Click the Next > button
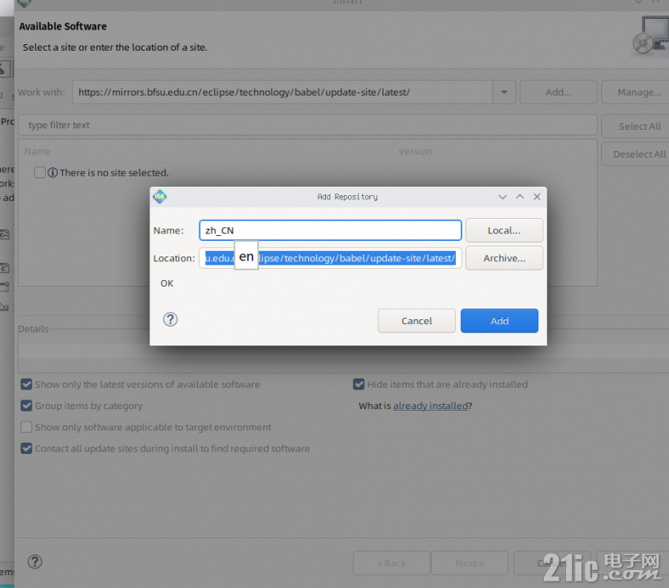 coord(470,563)
